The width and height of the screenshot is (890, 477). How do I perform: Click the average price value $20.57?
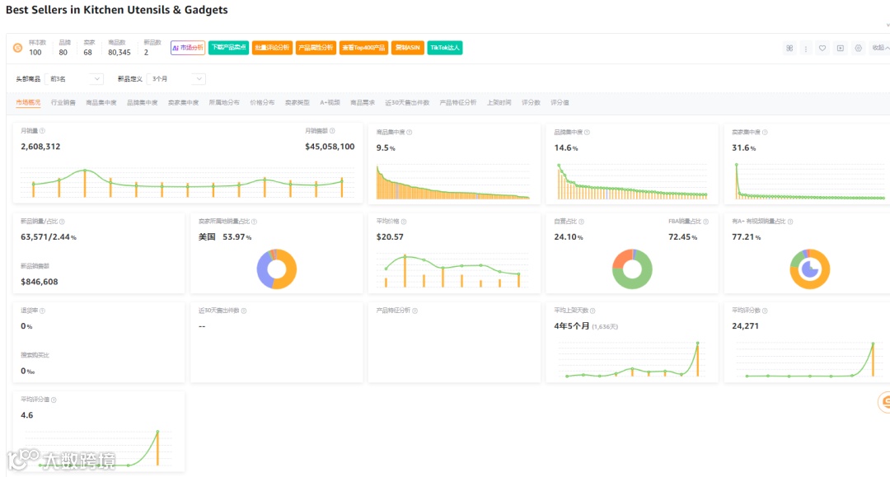[x=390, y=237]
